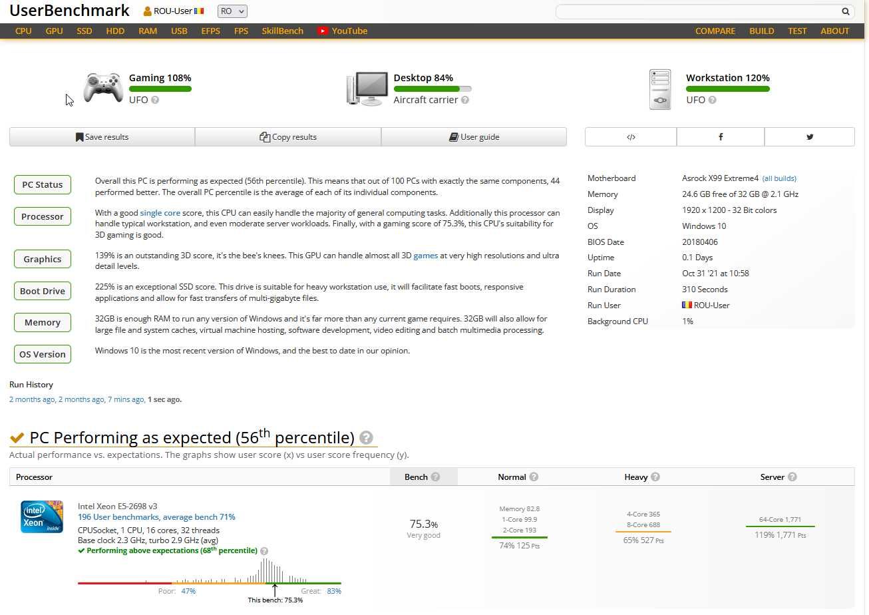Click the Bench column header
The height and width of the screenshot is (615, 869).
tap(423, 477)
